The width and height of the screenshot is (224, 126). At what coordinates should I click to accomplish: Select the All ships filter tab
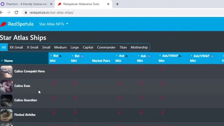[4, 47]
